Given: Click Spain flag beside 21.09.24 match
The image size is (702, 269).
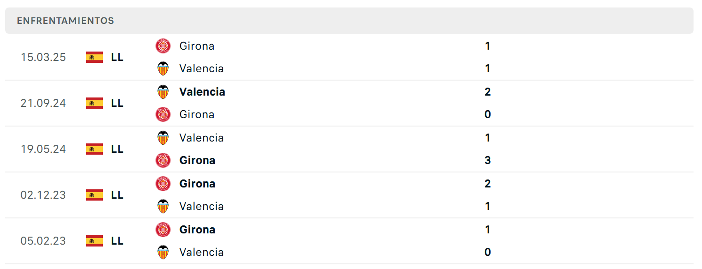Looking at the screenshot, I should coord(94,103).
